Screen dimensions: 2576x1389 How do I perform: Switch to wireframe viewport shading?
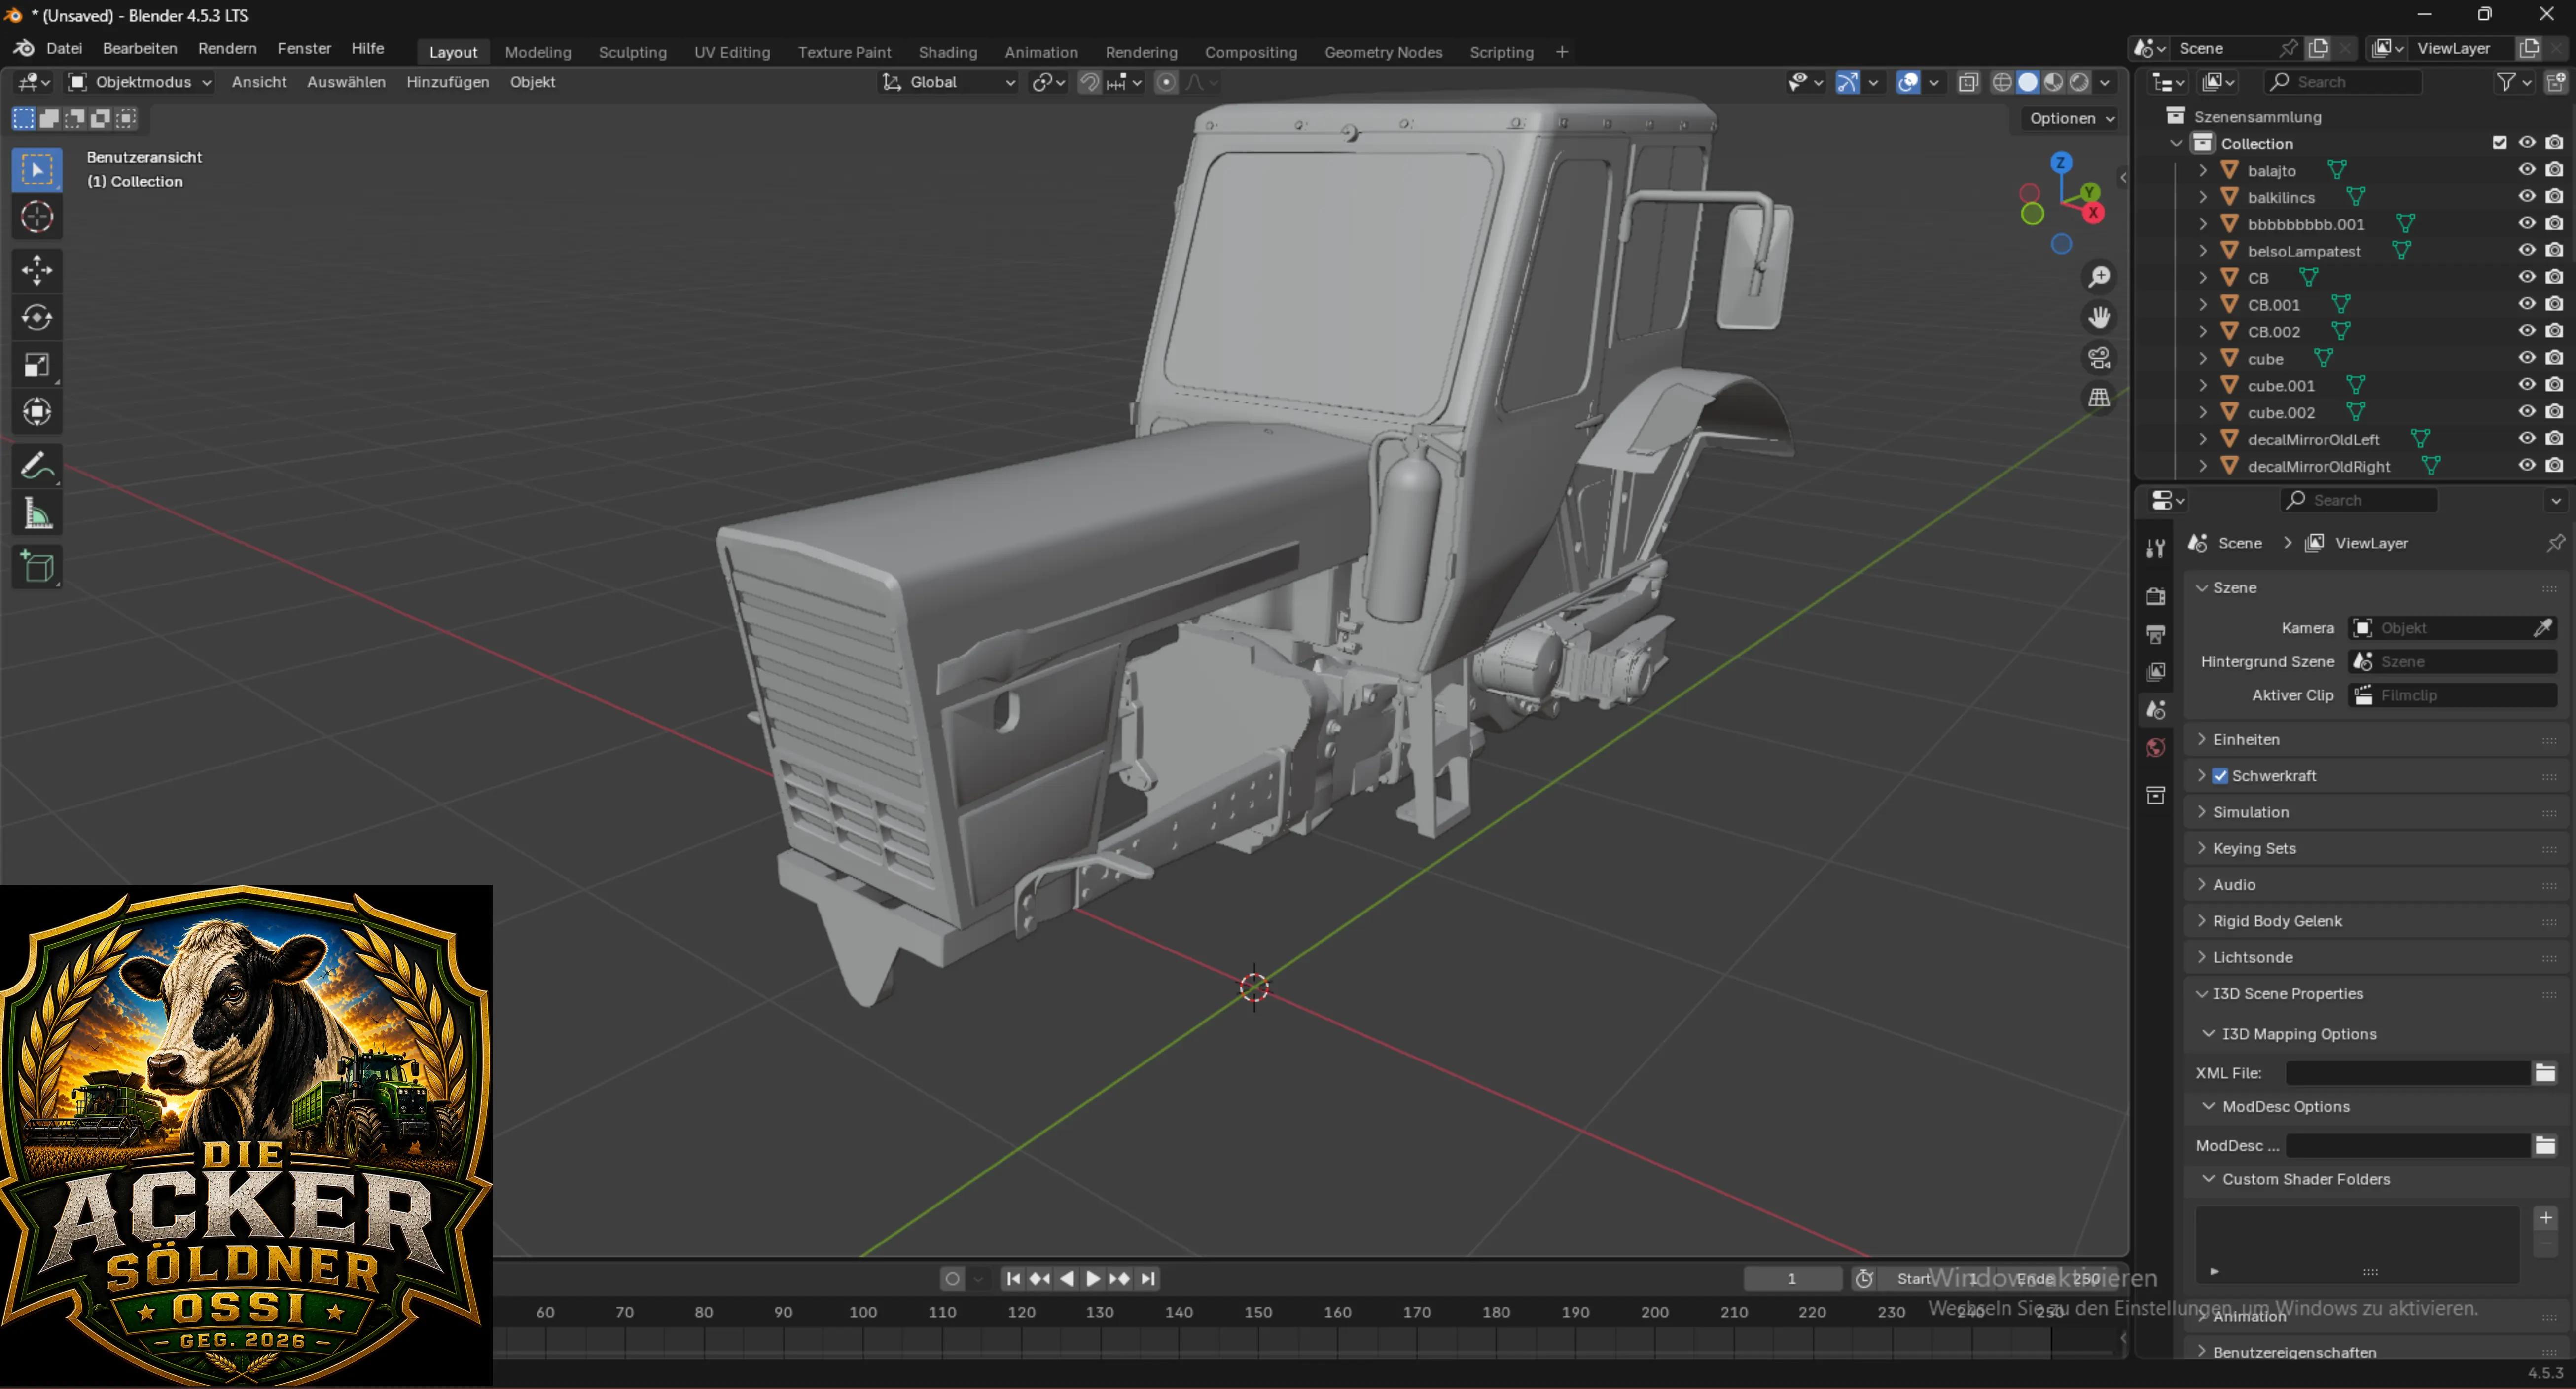click(2002, 82)
